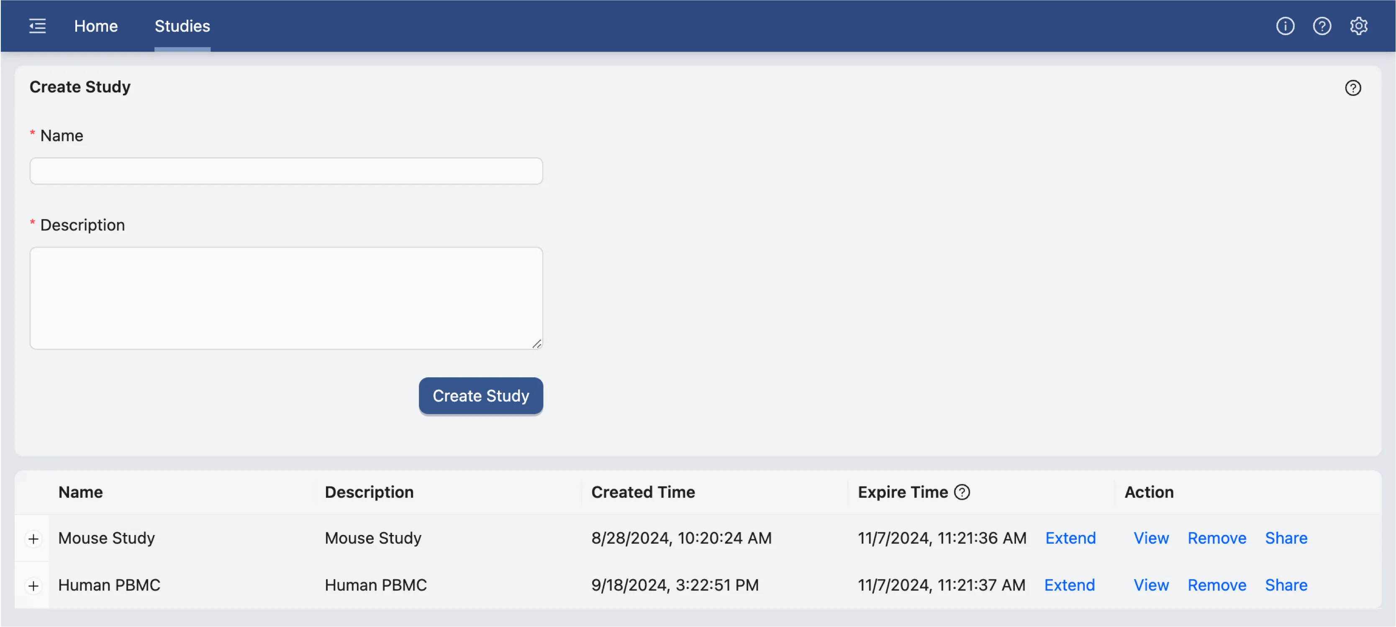Open settings gear icon
This screenshot has width=1396, height=627.
coord(1359,26)
